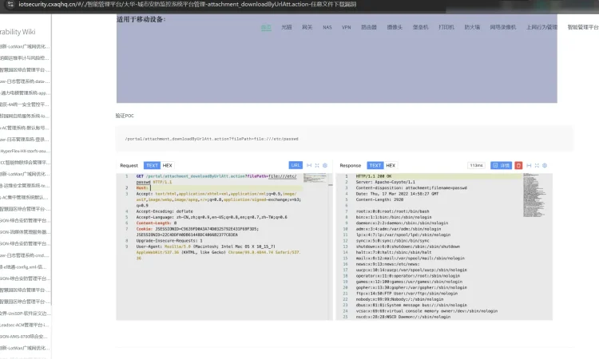Image resolution: width=599 pixels, height=359 pixels.
Task: Click the Cookie header line in Request
Action: (x=197, y=231)
